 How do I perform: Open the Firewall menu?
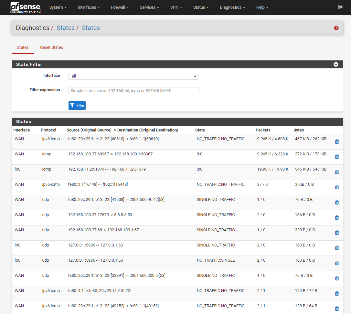pos(120,7)
